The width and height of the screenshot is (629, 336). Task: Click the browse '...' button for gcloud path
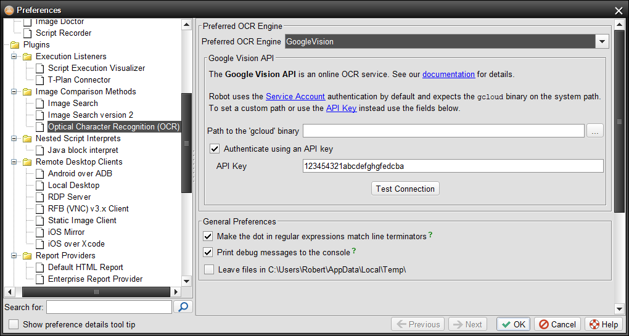[x=595, y=131]
